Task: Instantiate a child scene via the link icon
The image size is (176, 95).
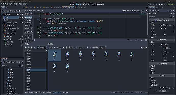Action: (5, 11)
